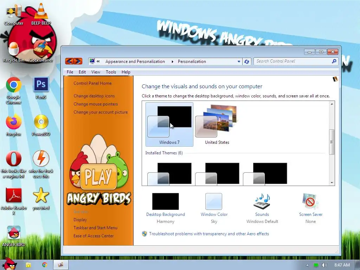Open the BEEP BEEP VLC cone icon
Viewport: 360px width, 270px height.
pos(41,14)
